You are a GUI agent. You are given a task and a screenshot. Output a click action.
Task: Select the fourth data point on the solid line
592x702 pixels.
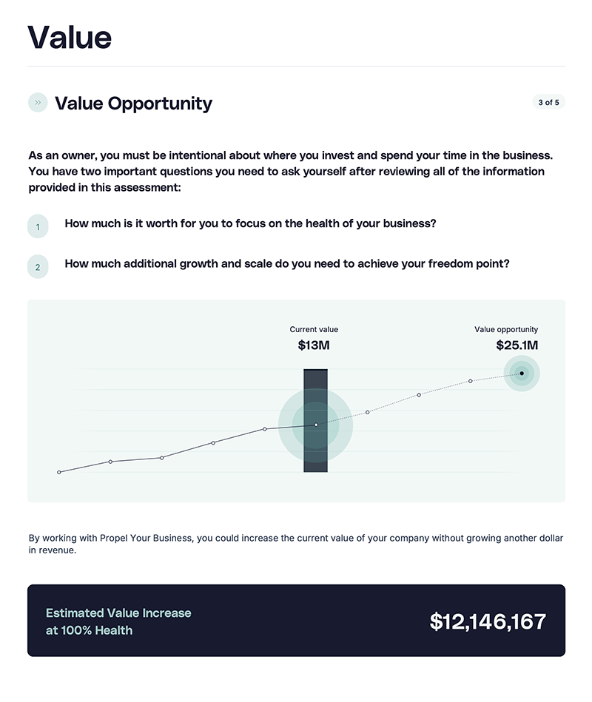click(x=213, y=443)
